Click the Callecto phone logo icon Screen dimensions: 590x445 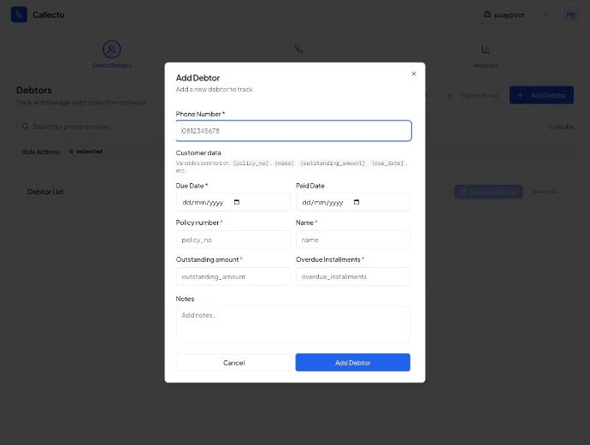19,15
